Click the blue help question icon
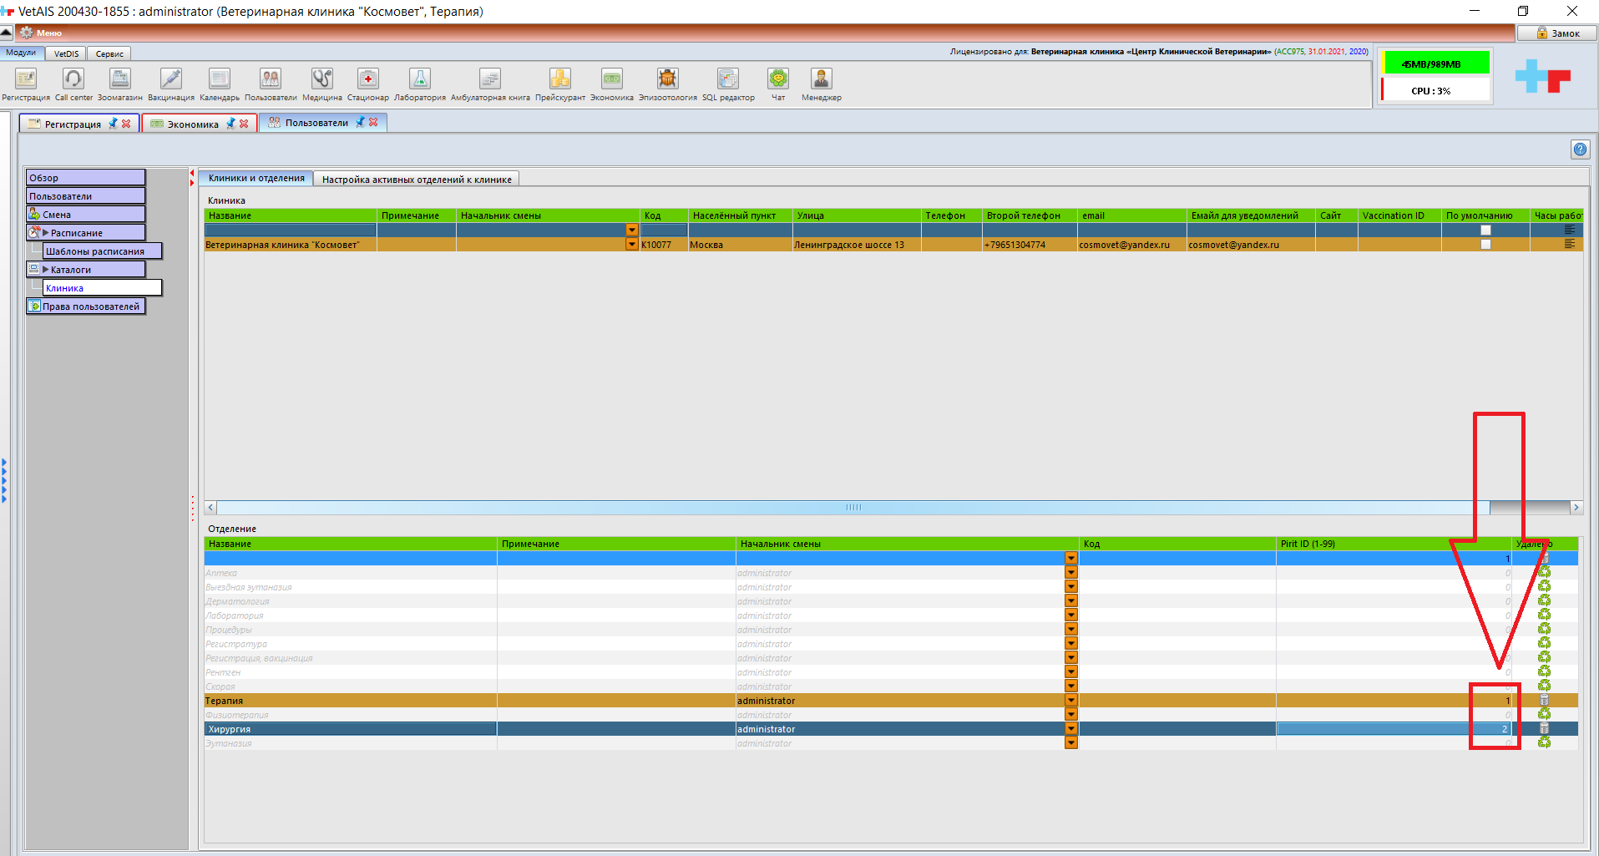Screen dimensions: 1599x856 pyautogui.click(x=1580, y=149)
